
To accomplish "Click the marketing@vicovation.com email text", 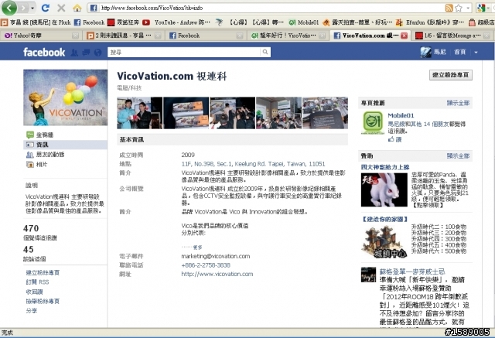I will click(x=215, y=256).
